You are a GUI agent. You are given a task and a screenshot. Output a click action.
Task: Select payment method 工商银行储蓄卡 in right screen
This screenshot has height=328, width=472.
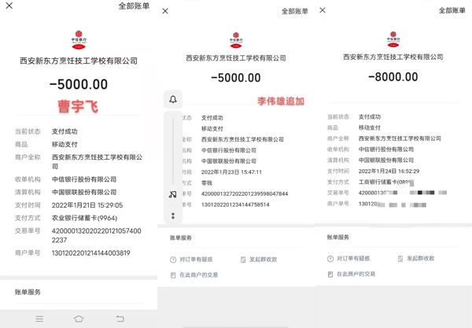point(386,182)
